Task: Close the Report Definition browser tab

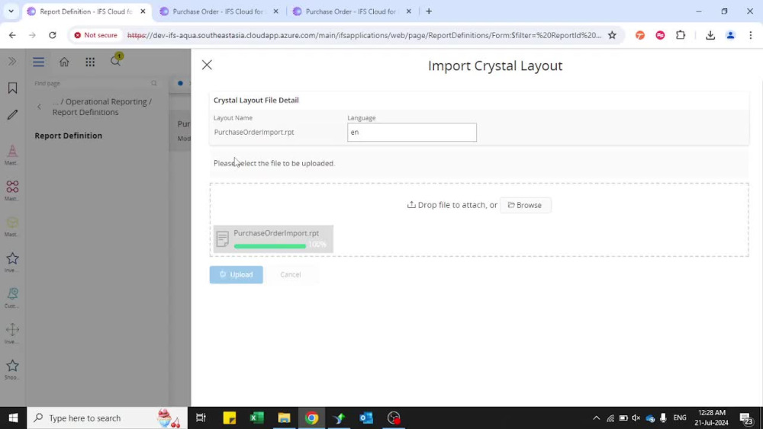Action: coord(143,11)
